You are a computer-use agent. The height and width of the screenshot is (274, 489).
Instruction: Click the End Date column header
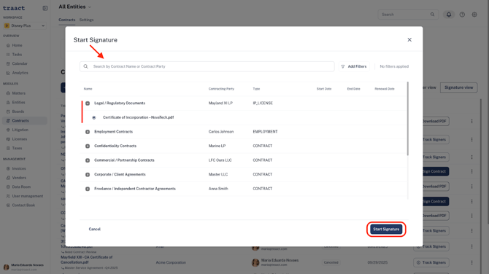pos(354,89)
